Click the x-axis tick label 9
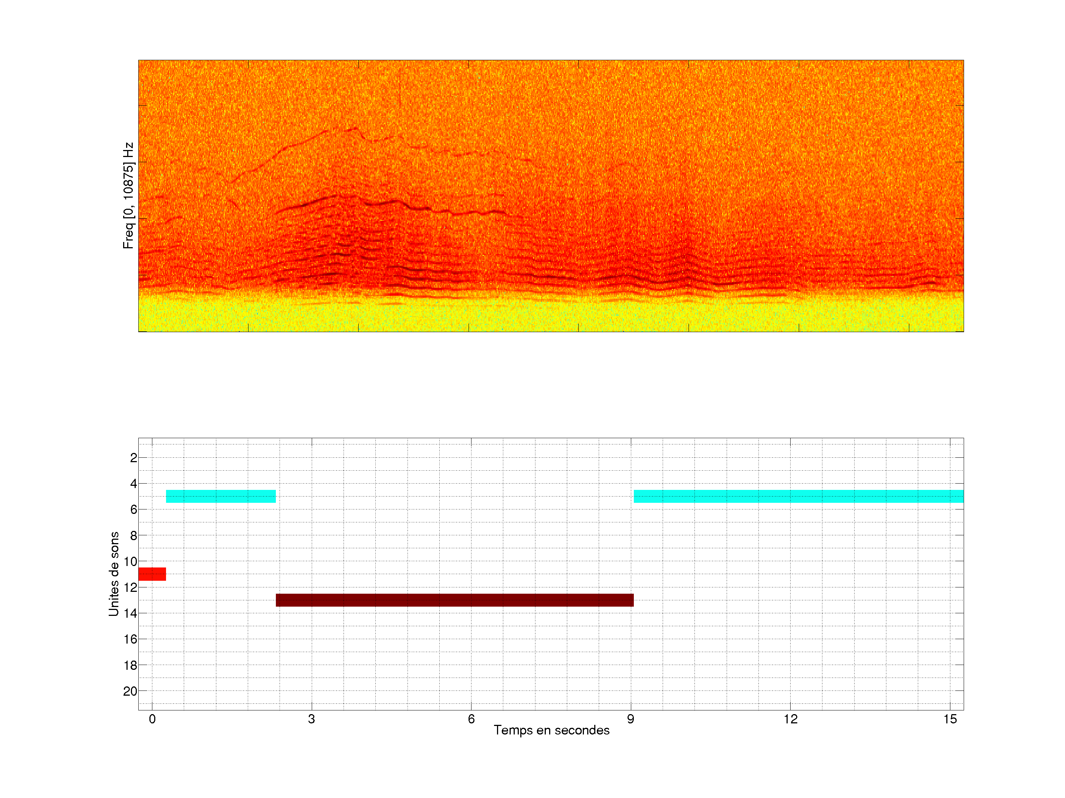 pos(630,719)
